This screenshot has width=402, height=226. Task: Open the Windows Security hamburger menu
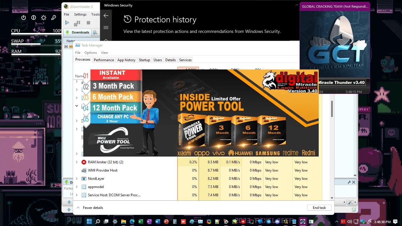[106, 27]
